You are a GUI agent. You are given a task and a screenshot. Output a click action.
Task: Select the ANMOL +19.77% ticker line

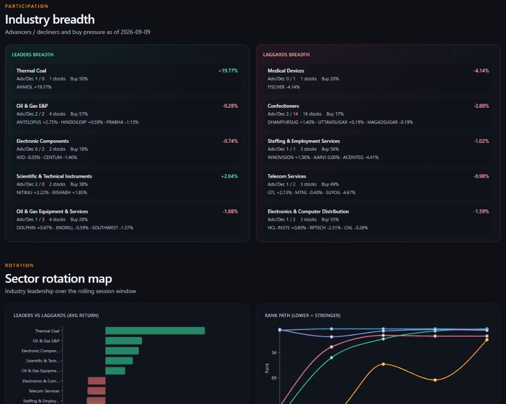coord(34,87)
